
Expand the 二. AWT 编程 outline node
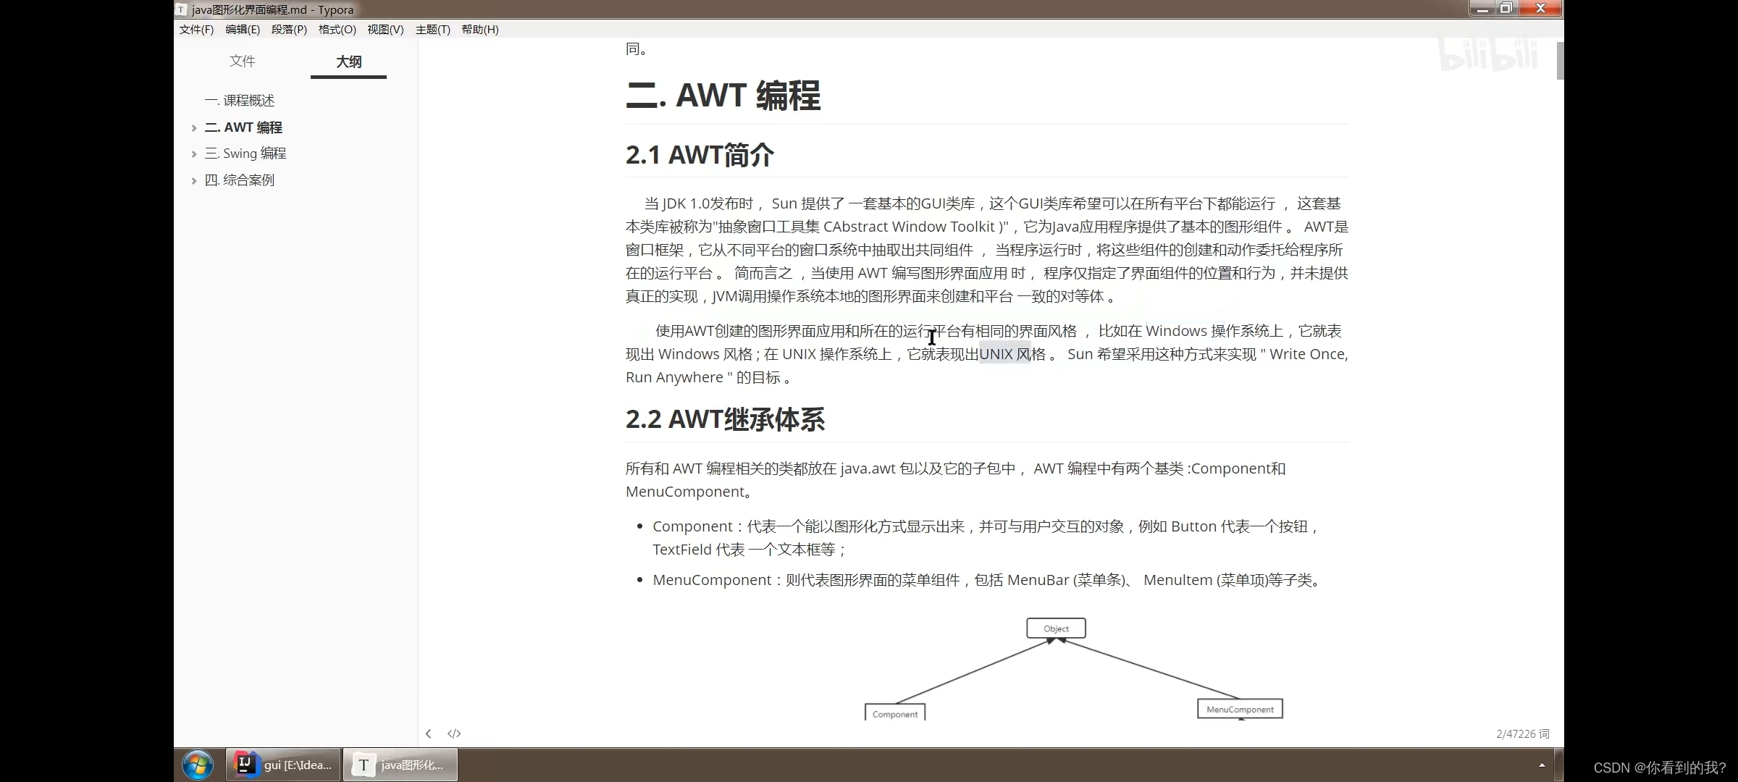[194, 128]
